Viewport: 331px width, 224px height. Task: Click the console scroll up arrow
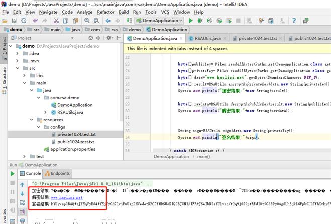tap(22, 185)
